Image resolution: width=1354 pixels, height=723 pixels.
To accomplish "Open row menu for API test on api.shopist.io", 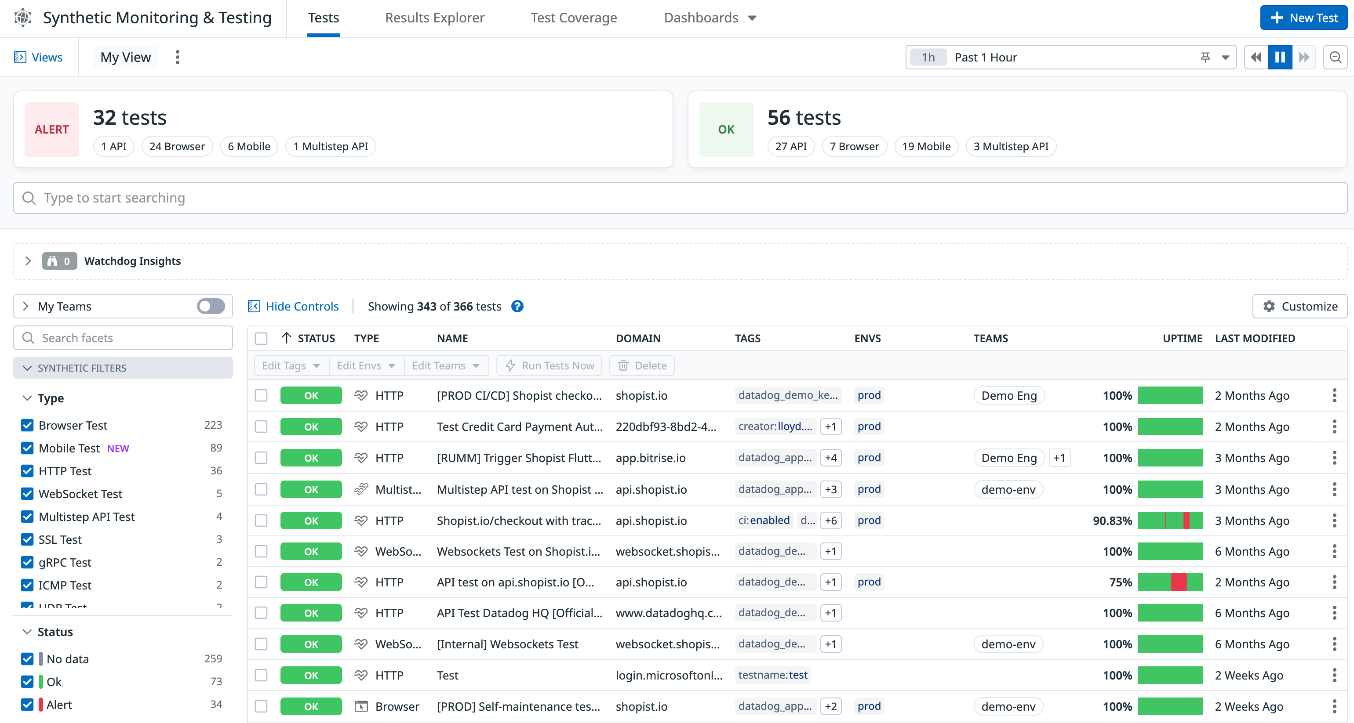I will pos(1334,582).
